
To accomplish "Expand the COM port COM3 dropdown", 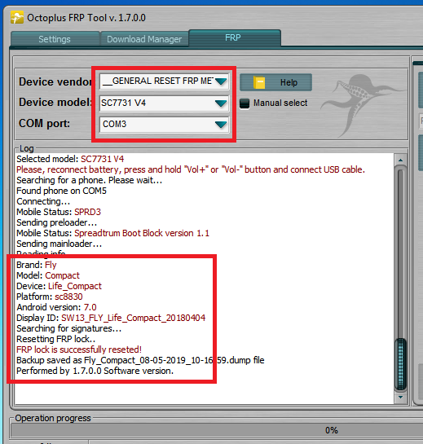I will (164, 125).
